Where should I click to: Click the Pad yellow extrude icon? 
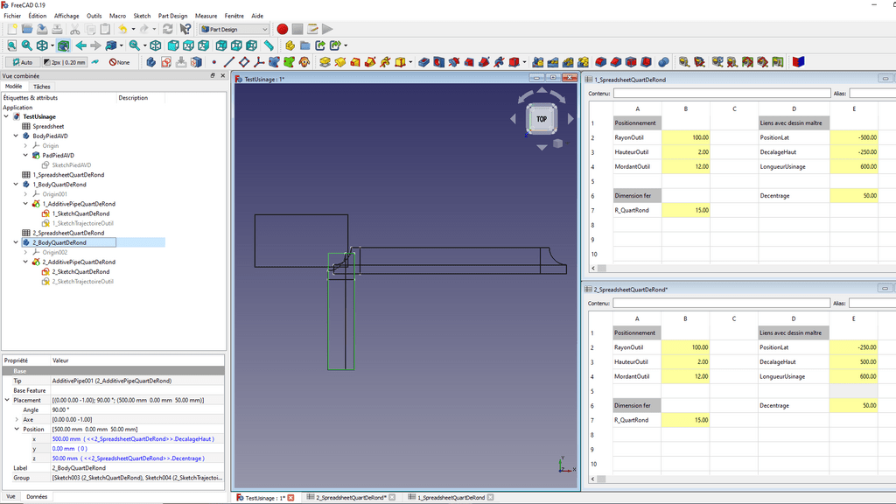tap(325, 62)
